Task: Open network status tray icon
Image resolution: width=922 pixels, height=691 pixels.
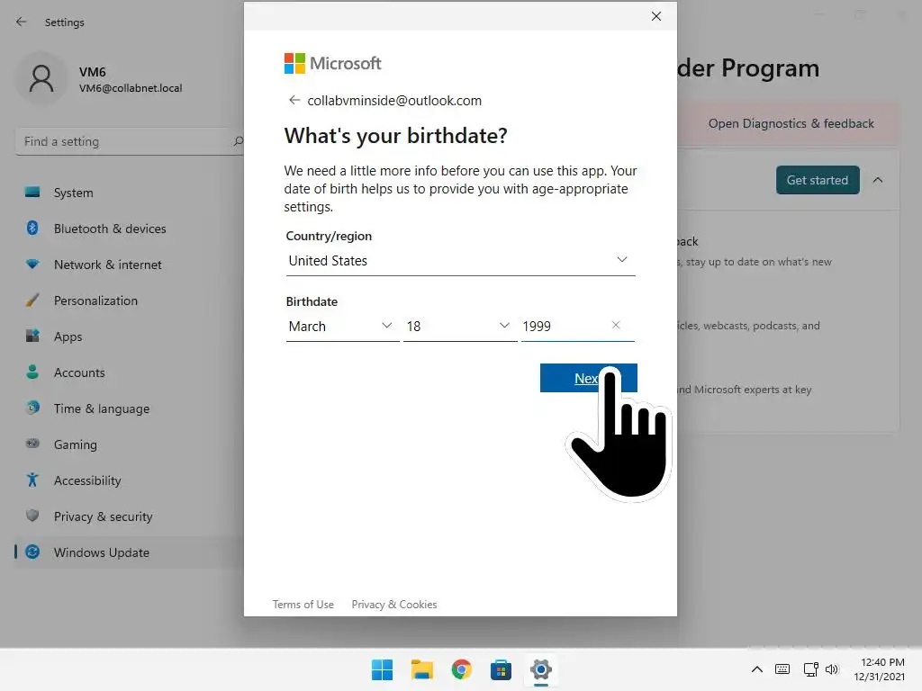Action: point(811,669)
